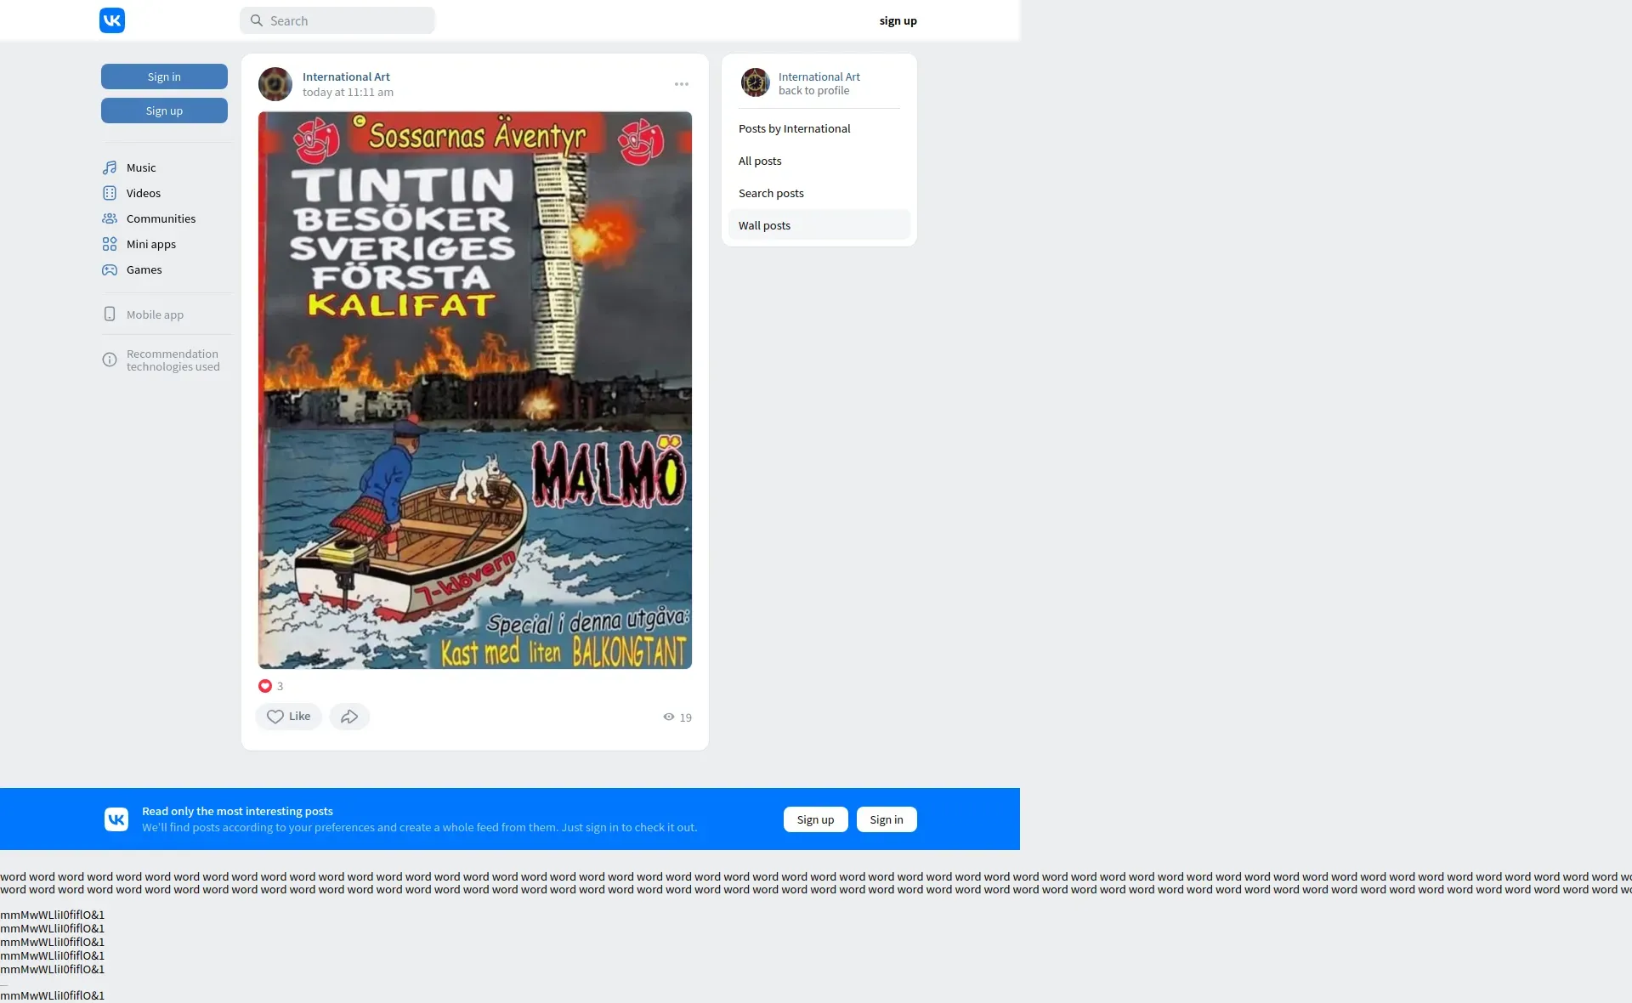Image resolution: width=1632 pixels, height=1003 pixels.
Task: Go to Communities in sidebar
Action: click(160, 218)
